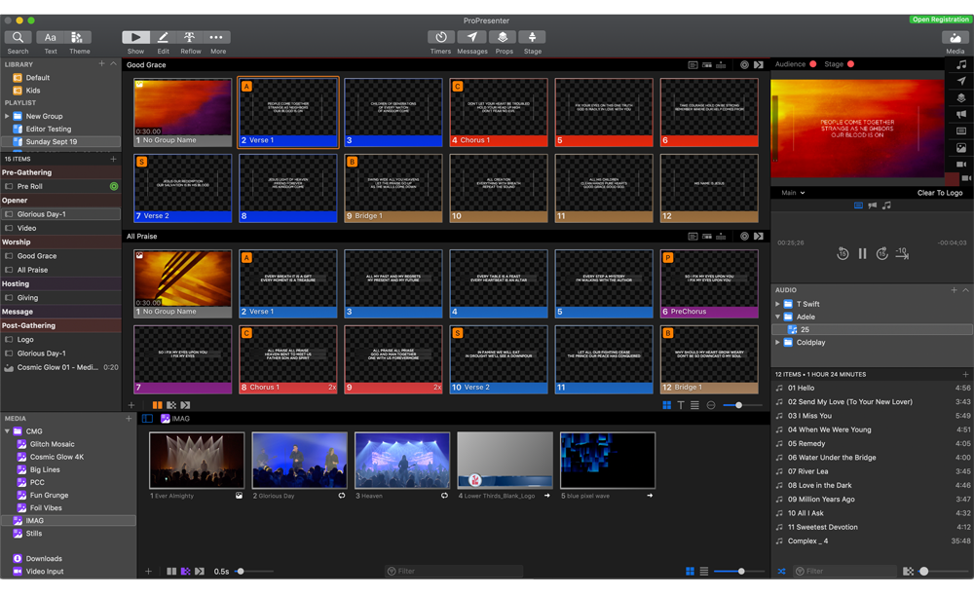Toggle the Stage output indicator
The image size is (974, 596).
[x=850, y=64]
